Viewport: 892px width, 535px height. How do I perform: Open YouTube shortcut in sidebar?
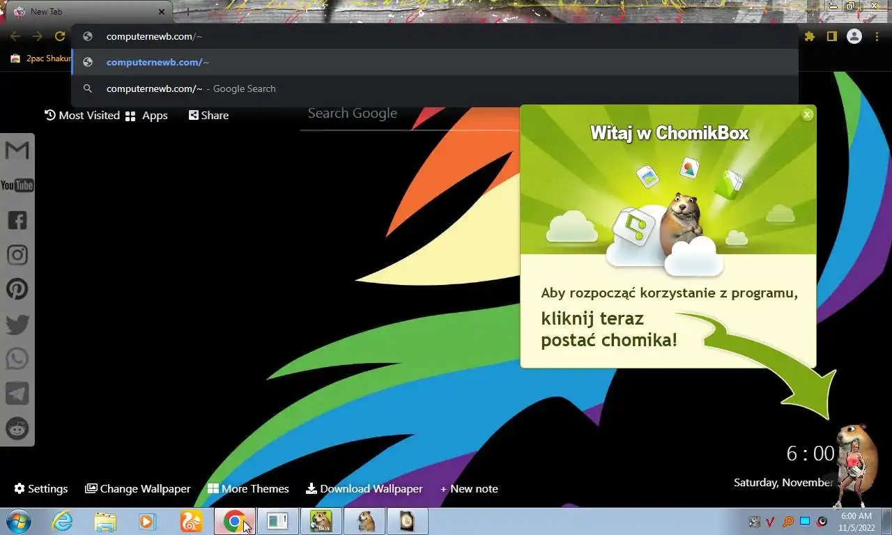coord(17,185)
